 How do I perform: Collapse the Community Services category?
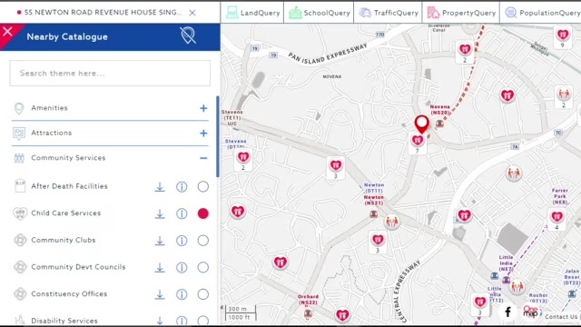pyautogui.click(x=203, y=158)
